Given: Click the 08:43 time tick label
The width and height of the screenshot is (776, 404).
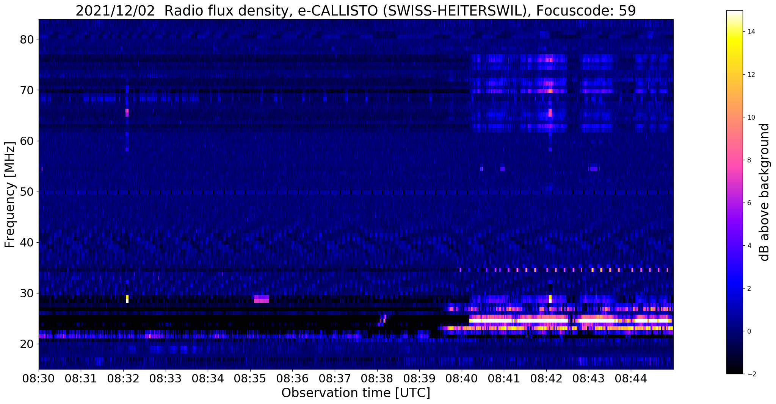Looking at the screenshot, I should pos(589,378).
